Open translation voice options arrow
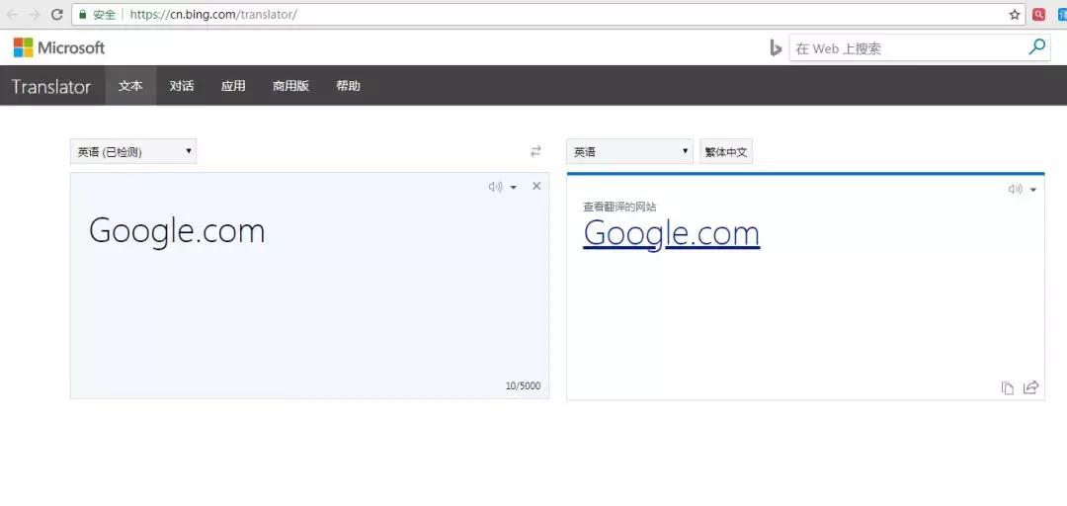Image resolution: width=1067 pixels, height=506 pixels. click(1033, 190)
